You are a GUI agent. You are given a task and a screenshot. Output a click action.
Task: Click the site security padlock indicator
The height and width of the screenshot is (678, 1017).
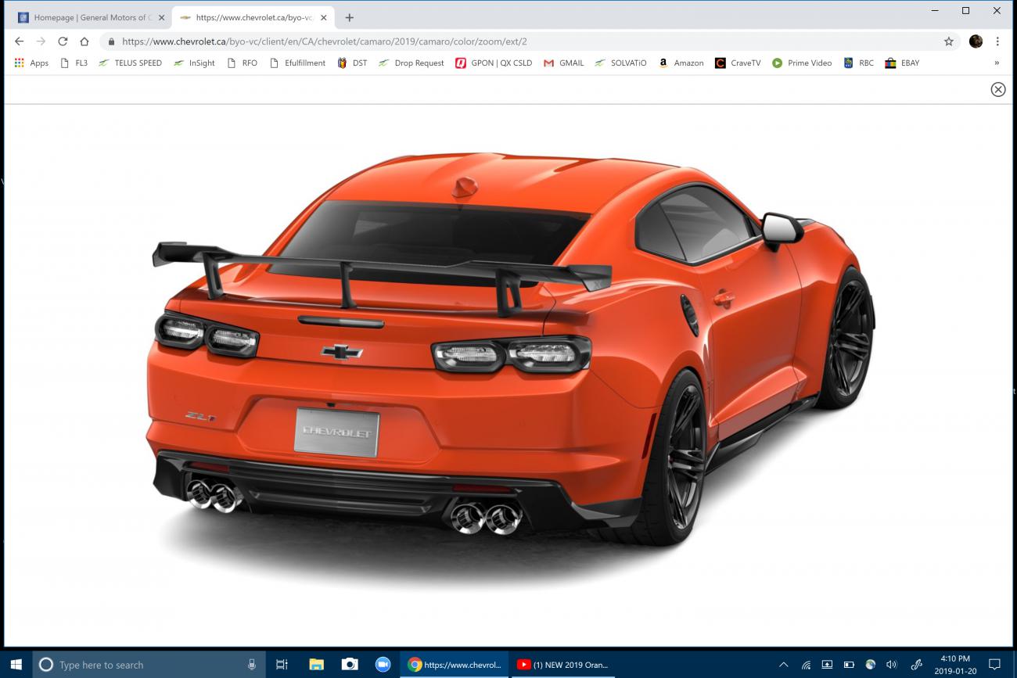111,41
